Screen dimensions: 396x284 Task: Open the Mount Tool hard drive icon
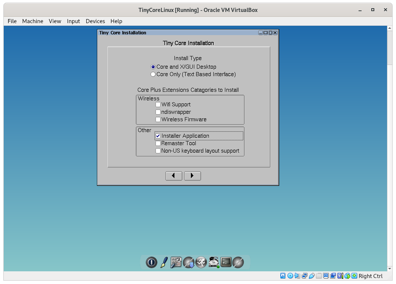pyautogui.click(x=214, y=262)
